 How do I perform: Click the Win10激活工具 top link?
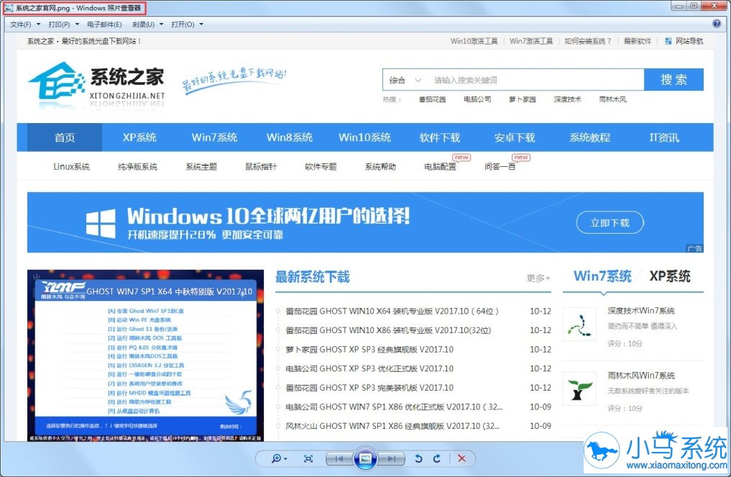(x=474, y=41)
